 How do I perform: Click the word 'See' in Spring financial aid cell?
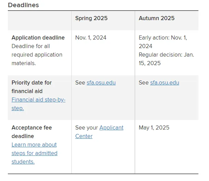(x=80, y=82)
